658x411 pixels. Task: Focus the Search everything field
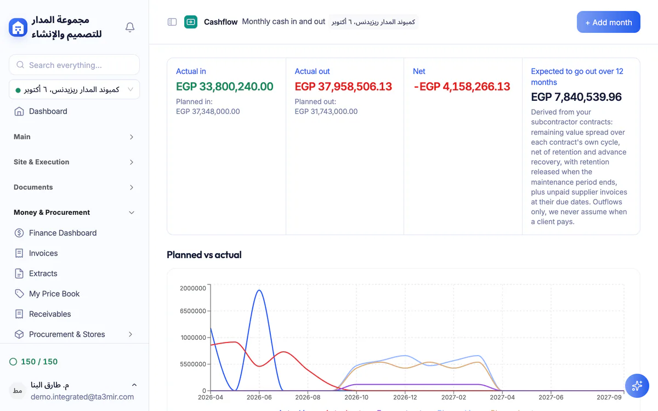(x=74, y=65)
